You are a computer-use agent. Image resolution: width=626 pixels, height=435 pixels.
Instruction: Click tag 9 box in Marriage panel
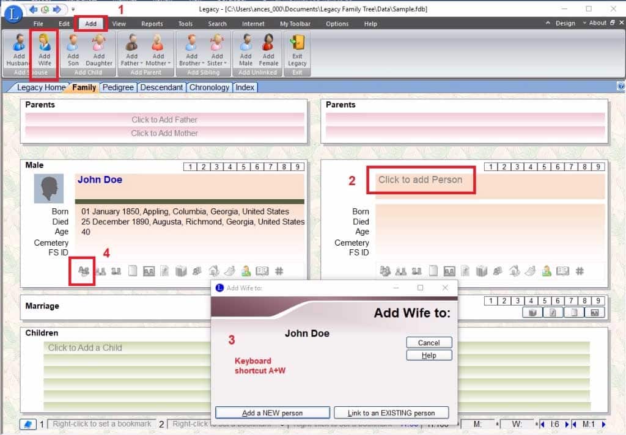coord(598,301)
